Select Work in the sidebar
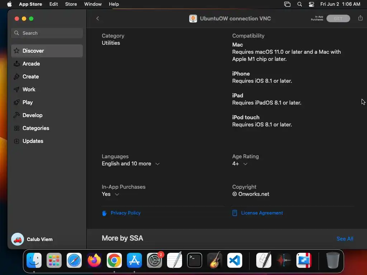The image size is (367, 275). (x=47, y=89)
